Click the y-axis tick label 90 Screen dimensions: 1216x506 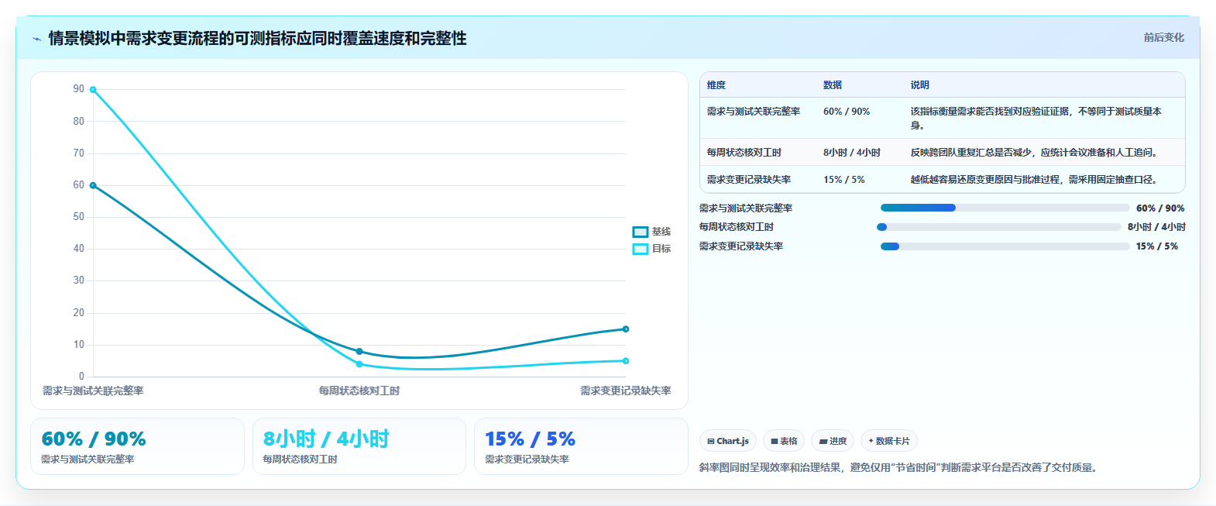79,89
